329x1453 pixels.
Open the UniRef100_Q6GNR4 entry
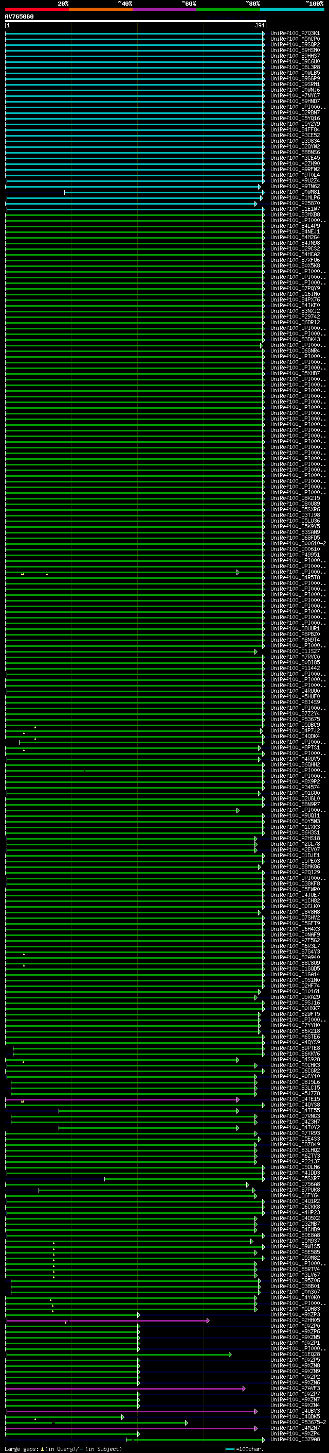point(295,351)
